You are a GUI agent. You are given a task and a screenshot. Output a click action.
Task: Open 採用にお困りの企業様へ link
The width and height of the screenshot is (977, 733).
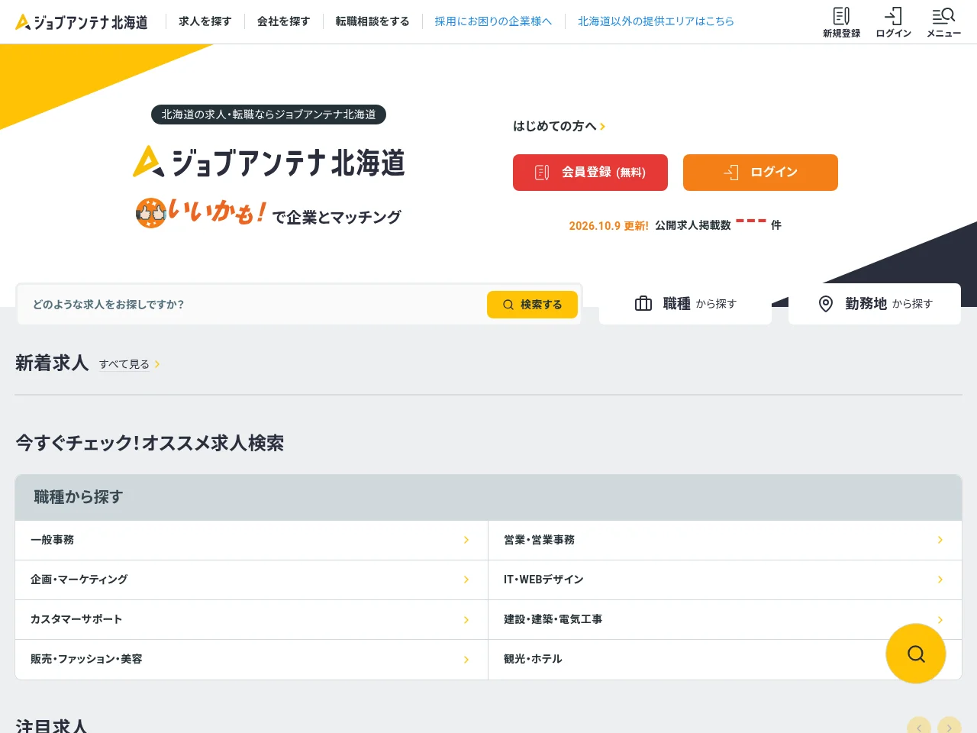coord(493,21)
